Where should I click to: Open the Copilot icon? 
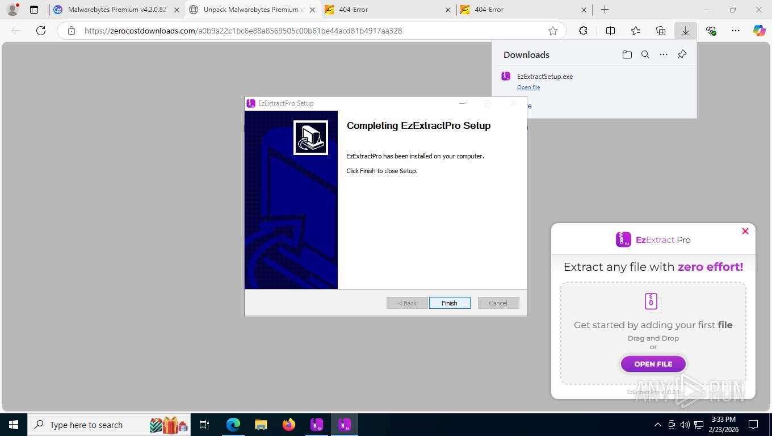(760, 31)
